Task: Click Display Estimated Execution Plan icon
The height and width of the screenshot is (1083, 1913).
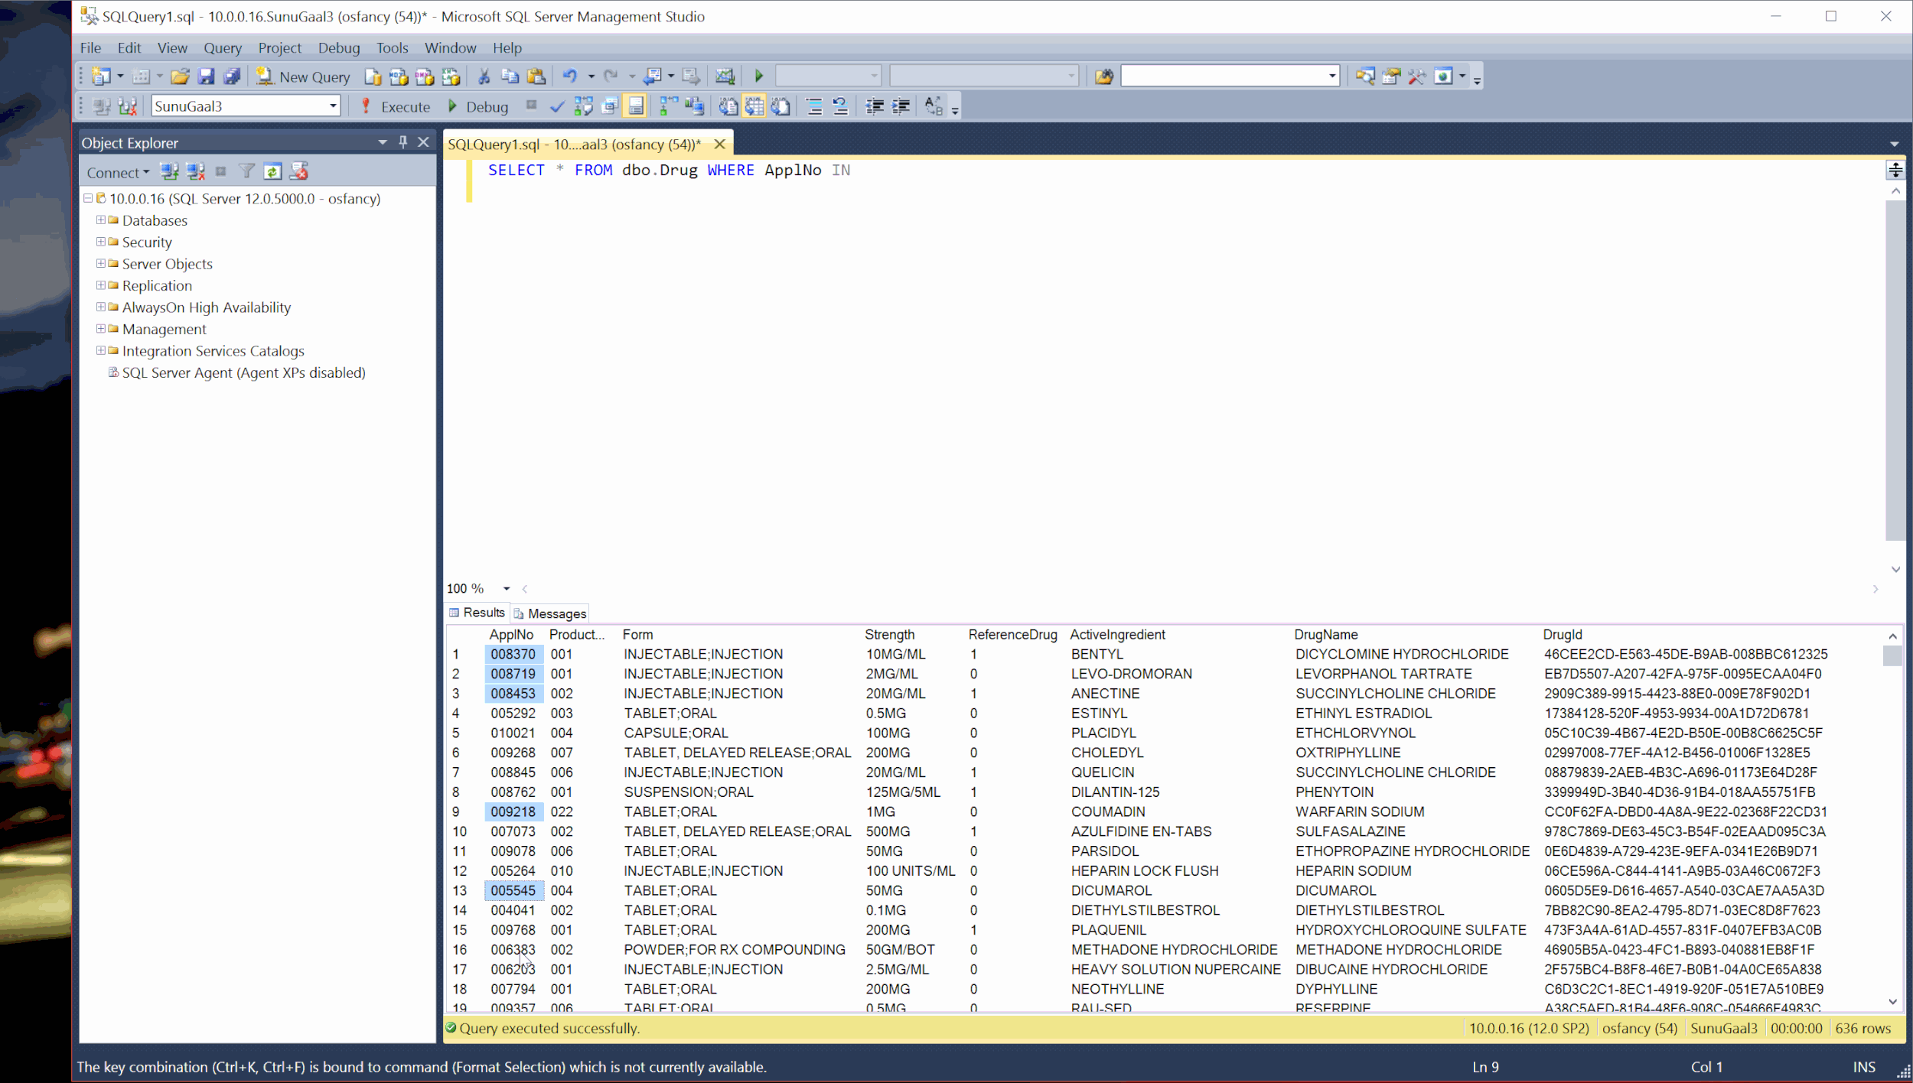Action: (584, 107)
